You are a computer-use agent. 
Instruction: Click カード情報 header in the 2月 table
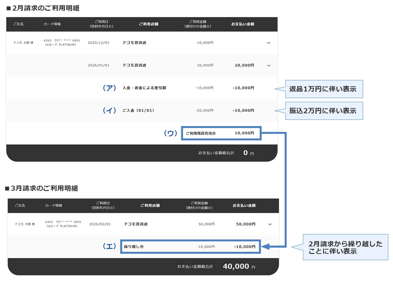52,24
